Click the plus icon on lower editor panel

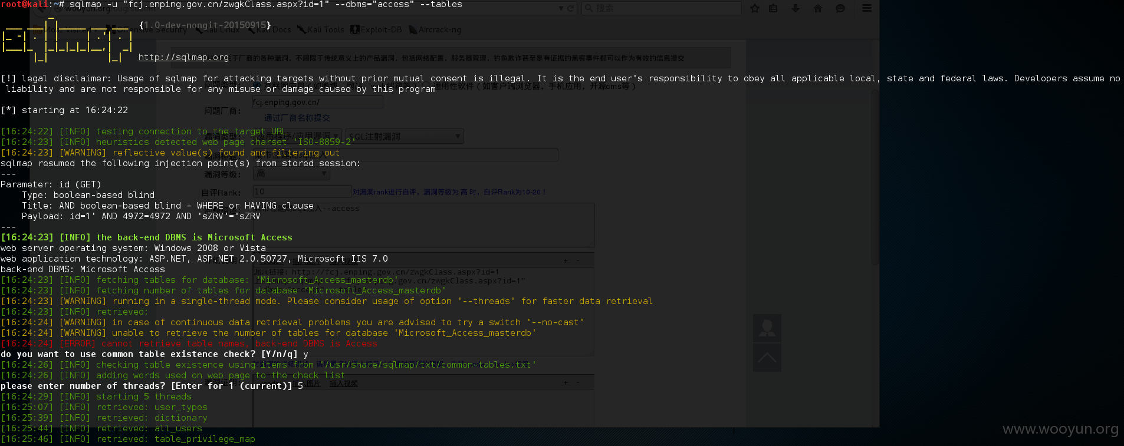point(566,383)
